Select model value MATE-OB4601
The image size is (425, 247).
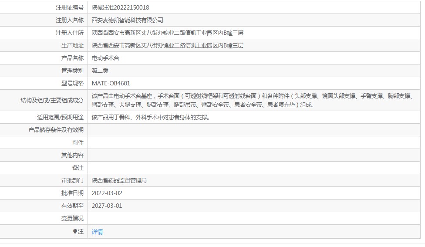111,83
